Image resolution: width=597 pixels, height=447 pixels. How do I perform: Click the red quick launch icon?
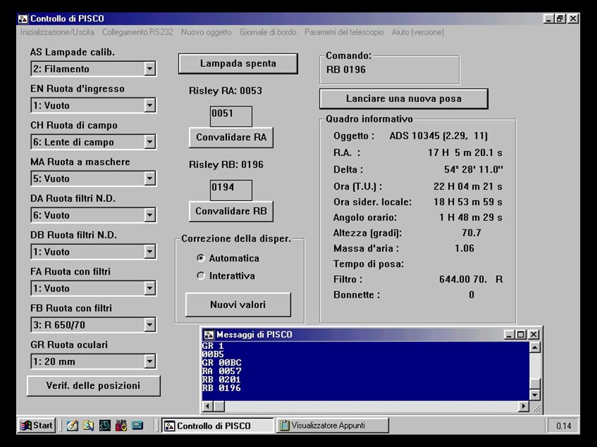[x=121, y=425]
